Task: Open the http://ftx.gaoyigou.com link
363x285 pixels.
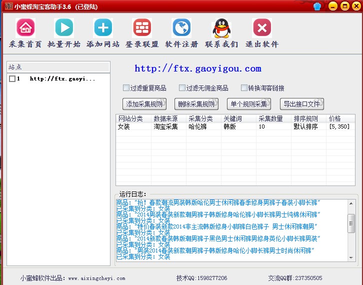Action: point(198,68)
